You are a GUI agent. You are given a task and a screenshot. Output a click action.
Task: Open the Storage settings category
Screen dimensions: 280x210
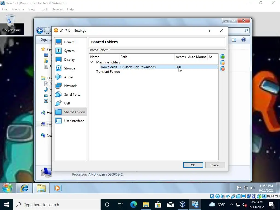point(71,68)
